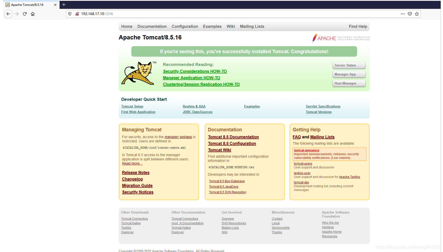Click the FAQ link under Getting Help

coord(297,137)
